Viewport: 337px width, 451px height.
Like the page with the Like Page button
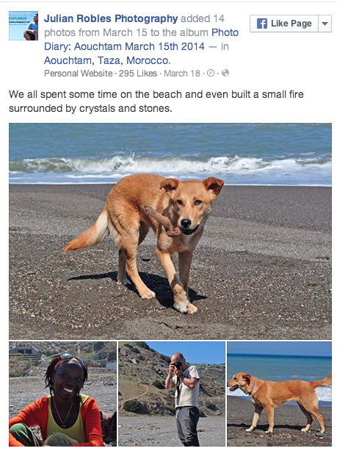click(284, 24)
